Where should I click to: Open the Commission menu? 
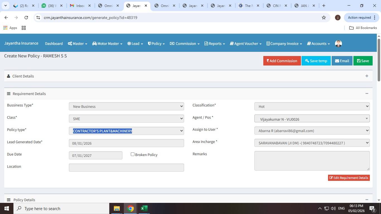pos(185,43)
